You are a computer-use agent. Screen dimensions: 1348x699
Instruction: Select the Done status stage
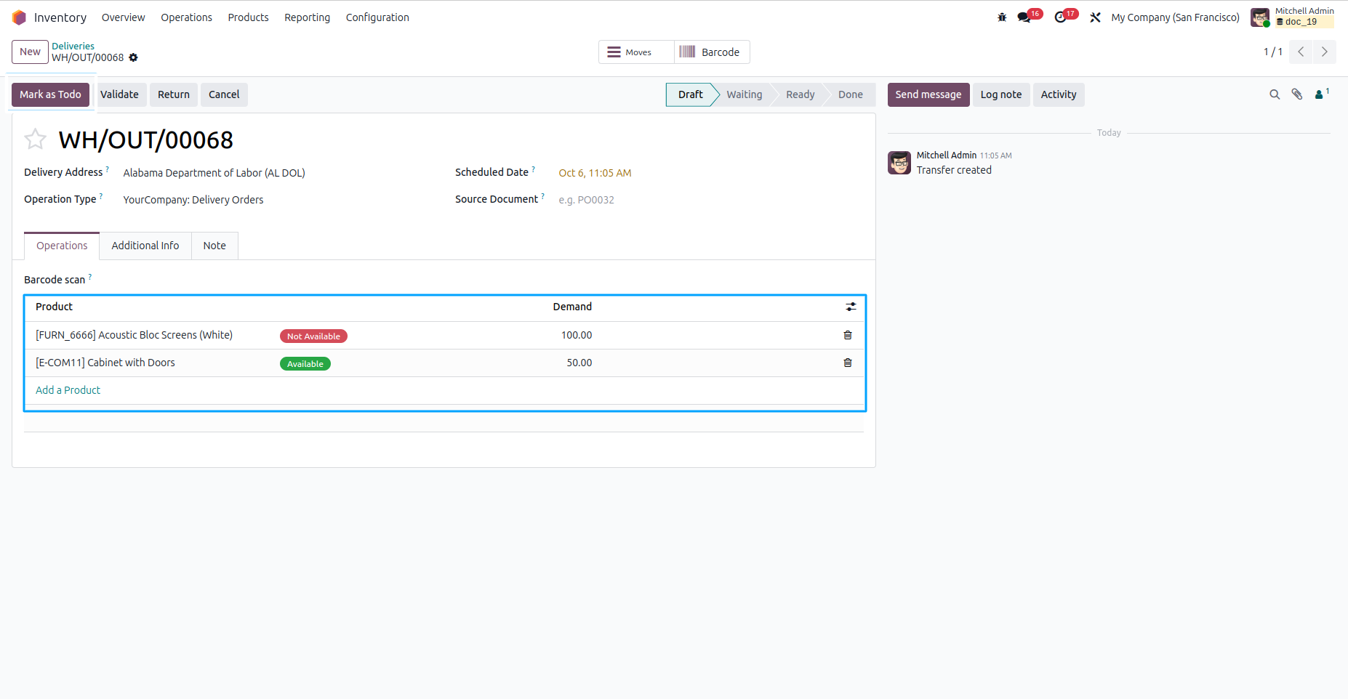850,94
